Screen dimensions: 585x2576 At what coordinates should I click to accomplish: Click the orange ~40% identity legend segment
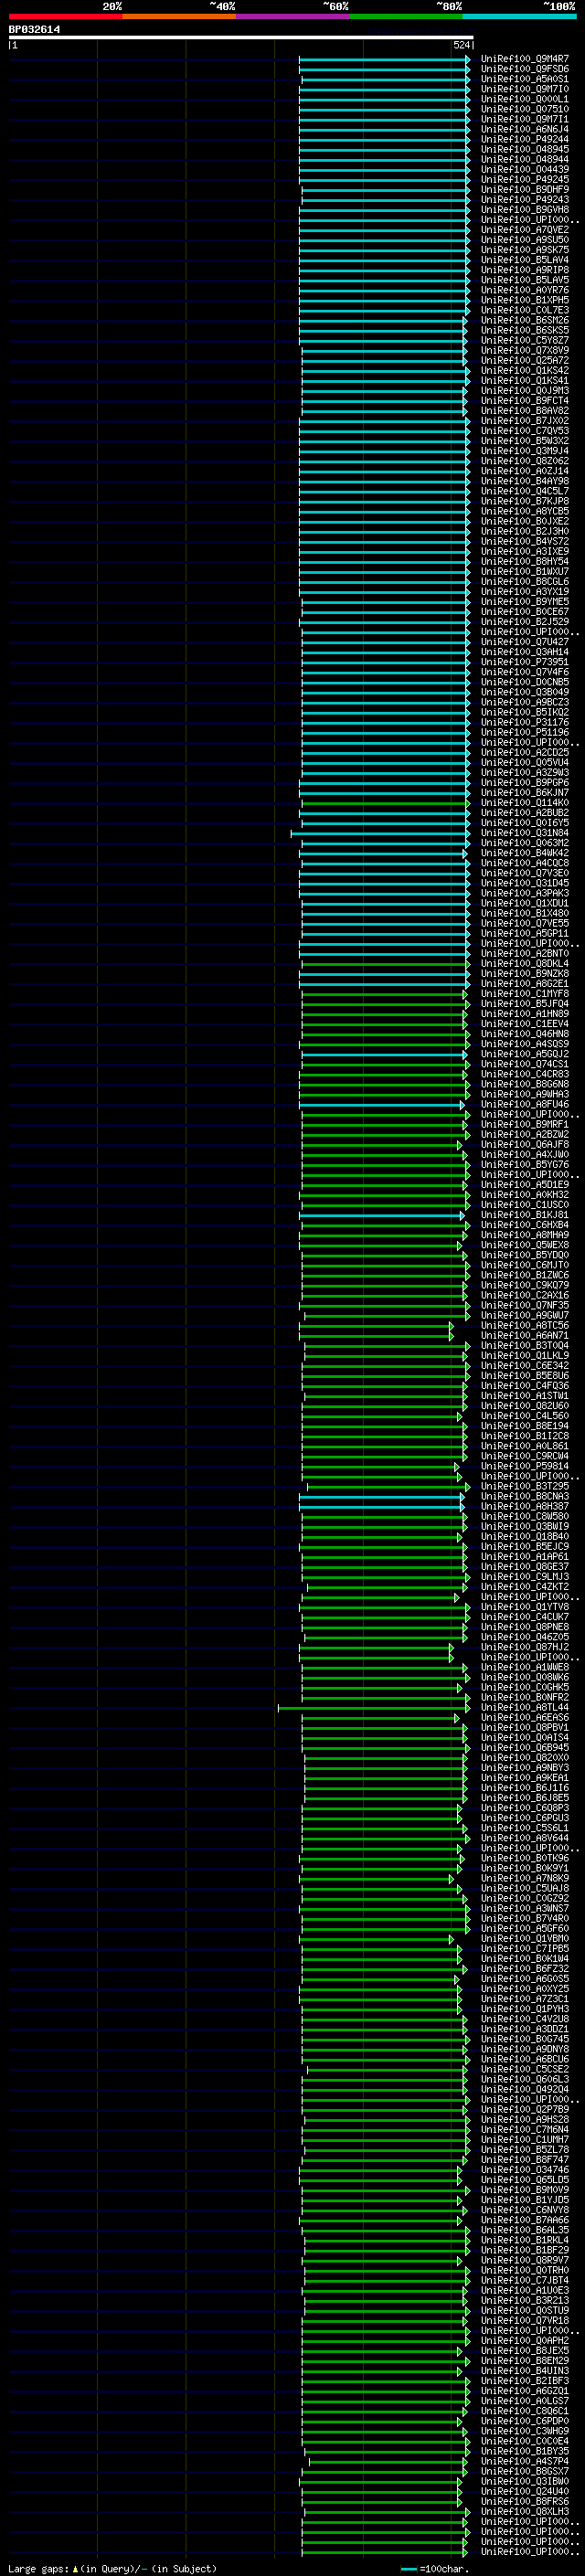179,16
